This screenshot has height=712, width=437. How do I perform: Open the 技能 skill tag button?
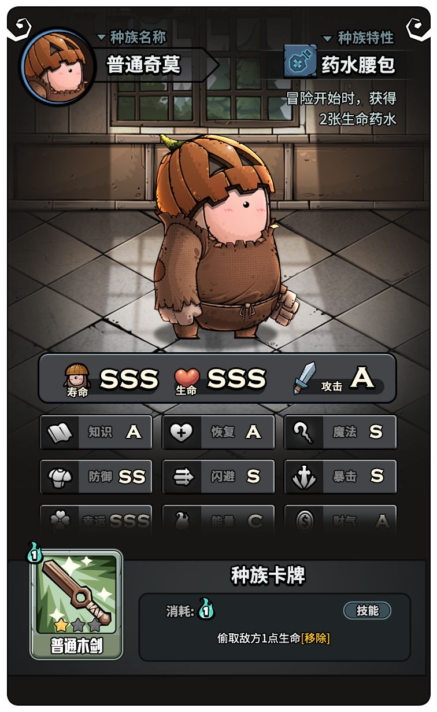367,610
